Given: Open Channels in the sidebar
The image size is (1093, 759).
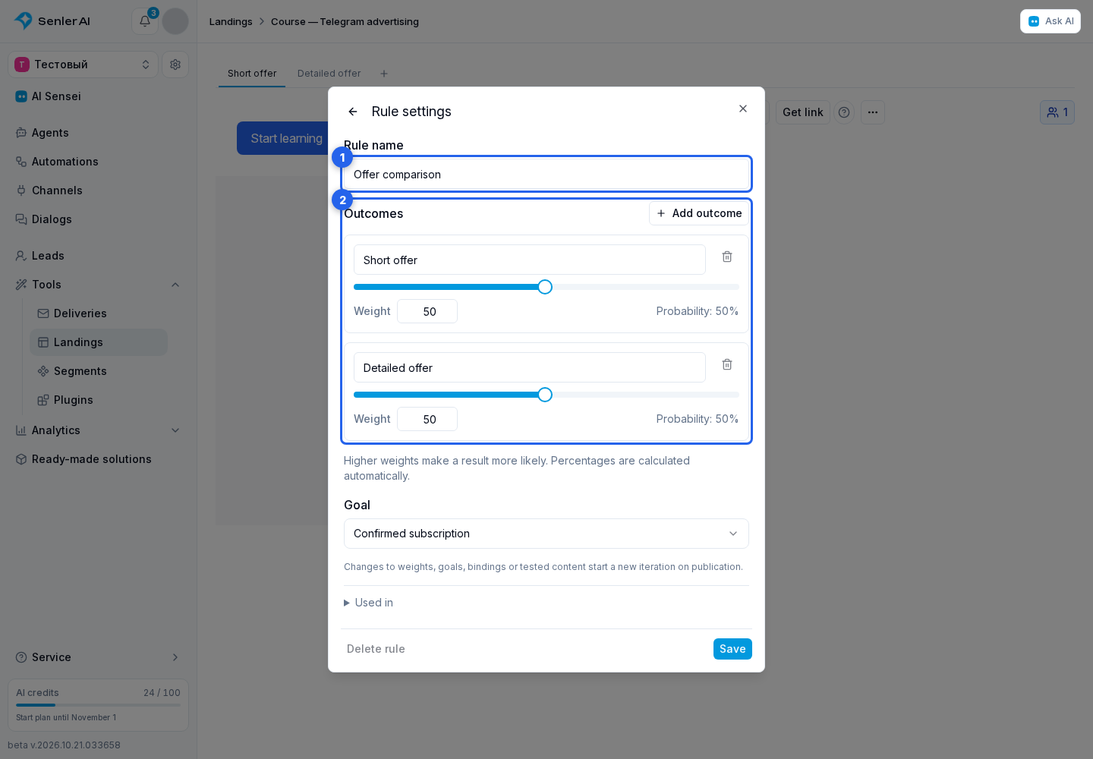Looking at the screenshot, I should tap(98, 191).
